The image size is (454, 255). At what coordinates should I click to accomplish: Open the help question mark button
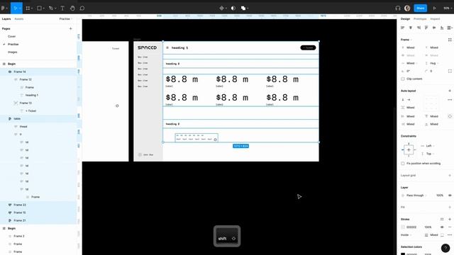445,248
